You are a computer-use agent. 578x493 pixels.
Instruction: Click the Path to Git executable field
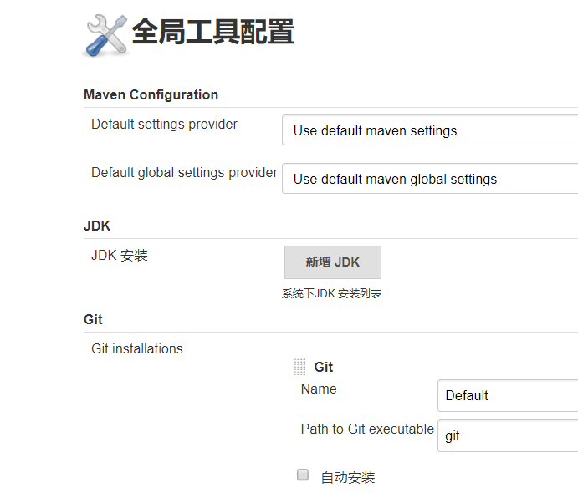pos(508,435)
